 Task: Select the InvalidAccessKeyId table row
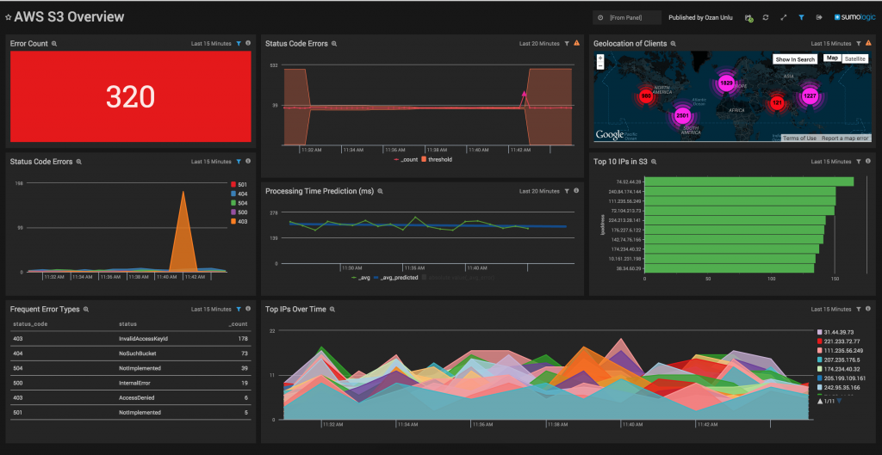pyautogui.click(x=131, y=339)
